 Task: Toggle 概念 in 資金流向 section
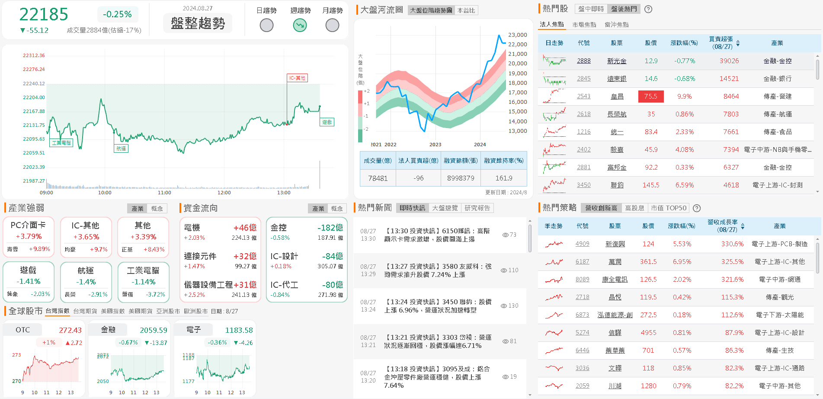click(x=337, y=209)
